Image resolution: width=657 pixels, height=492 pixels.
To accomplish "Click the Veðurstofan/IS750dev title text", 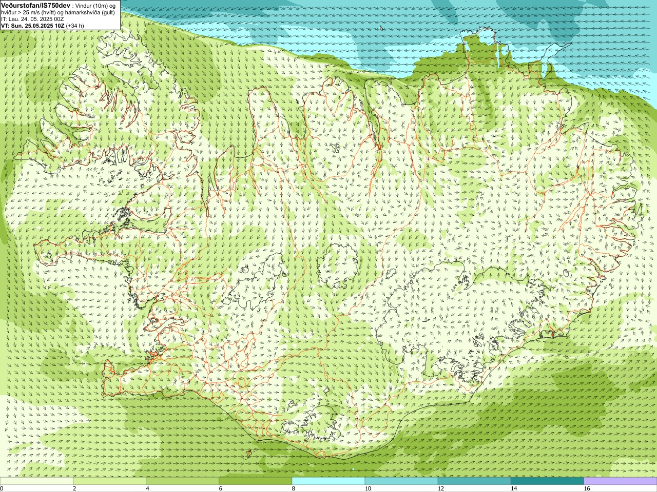I will (36, 5).
